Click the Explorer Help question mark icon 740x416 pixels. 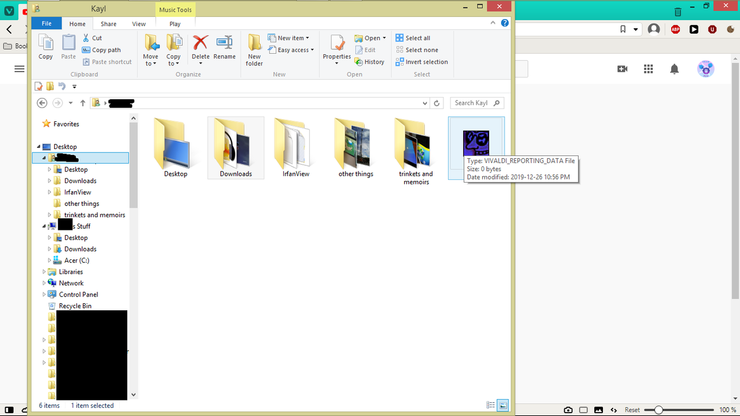pyautogui.click(x=505, y=23)
